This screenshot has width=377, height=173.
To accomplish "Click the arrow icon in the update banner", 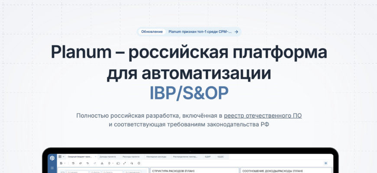I will pyautogui.click(x=236, y=32).
